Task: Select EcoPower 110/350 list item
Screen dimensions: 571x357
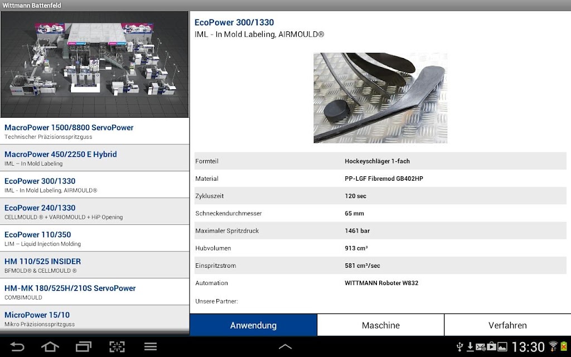Action: [x=95, y=238]
